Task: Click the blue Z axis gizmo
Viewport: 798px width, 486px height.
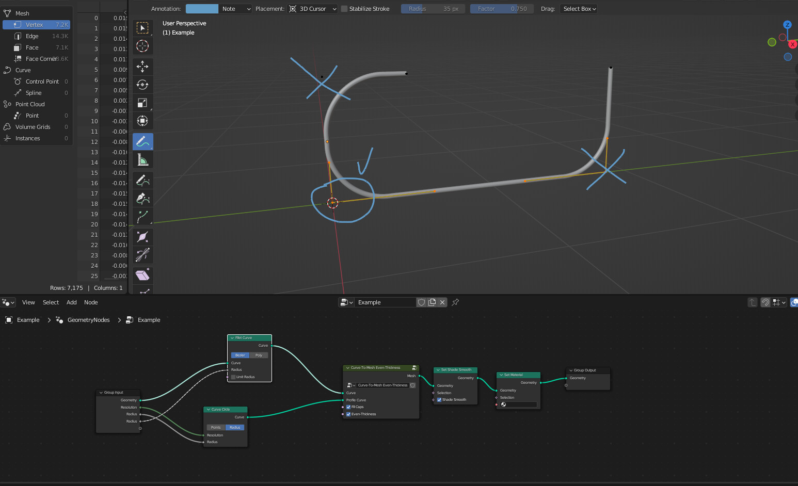Action: click(787, 24)
